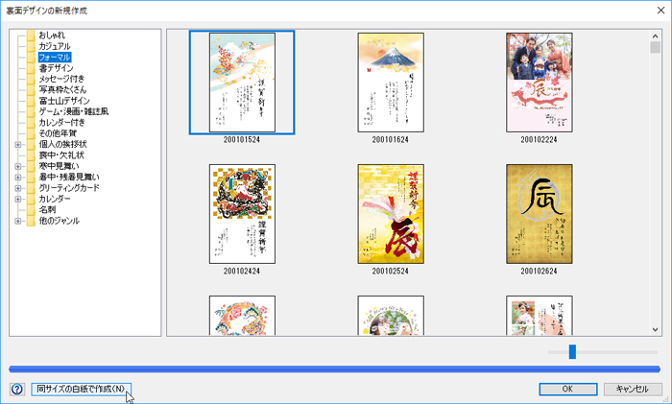
Task: Choose the gold 辰 design 200102624
Action: (x=540, y=213)
